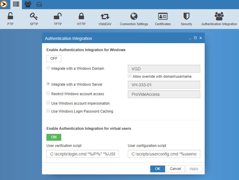Click the orange arrow application logo
Viewport: 239px width, 180px height.
pyautogui.click(x=4, y=4)
